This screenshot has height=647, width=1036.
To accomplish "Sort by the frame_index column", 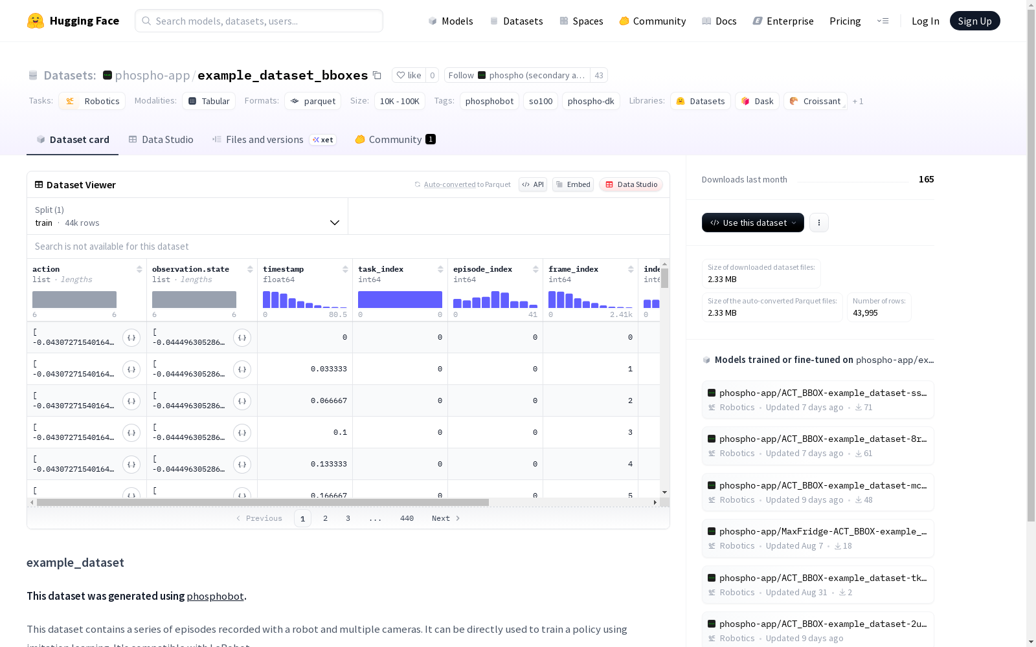I will click(631, 269).
